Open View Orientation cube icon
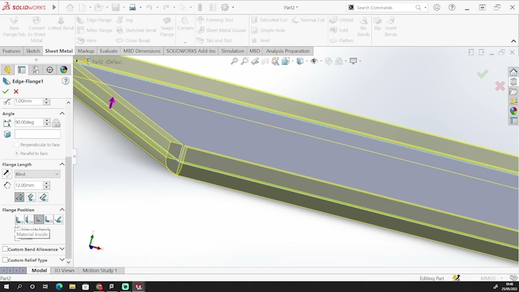This screenshot has width=519, height=292. pos(285,61)
